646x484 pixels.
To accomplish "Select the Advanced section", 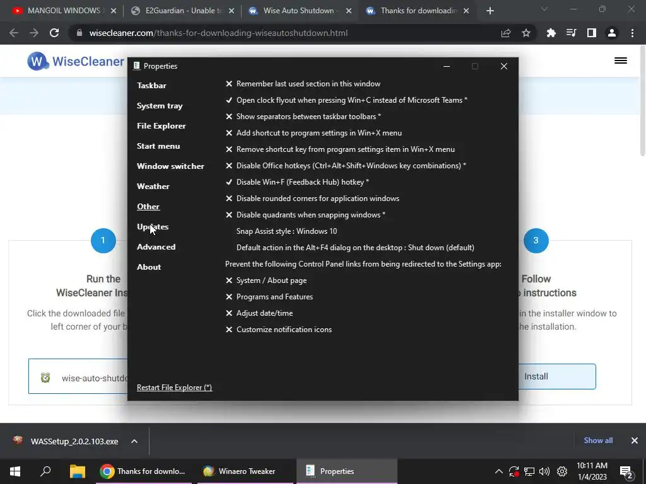I will tap(156, 247).
